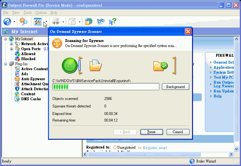Viewport: 241px width, 166px height.
Task: Expand the Network Activity tree node
Action: pyautogui.click(x=11, y=44)
